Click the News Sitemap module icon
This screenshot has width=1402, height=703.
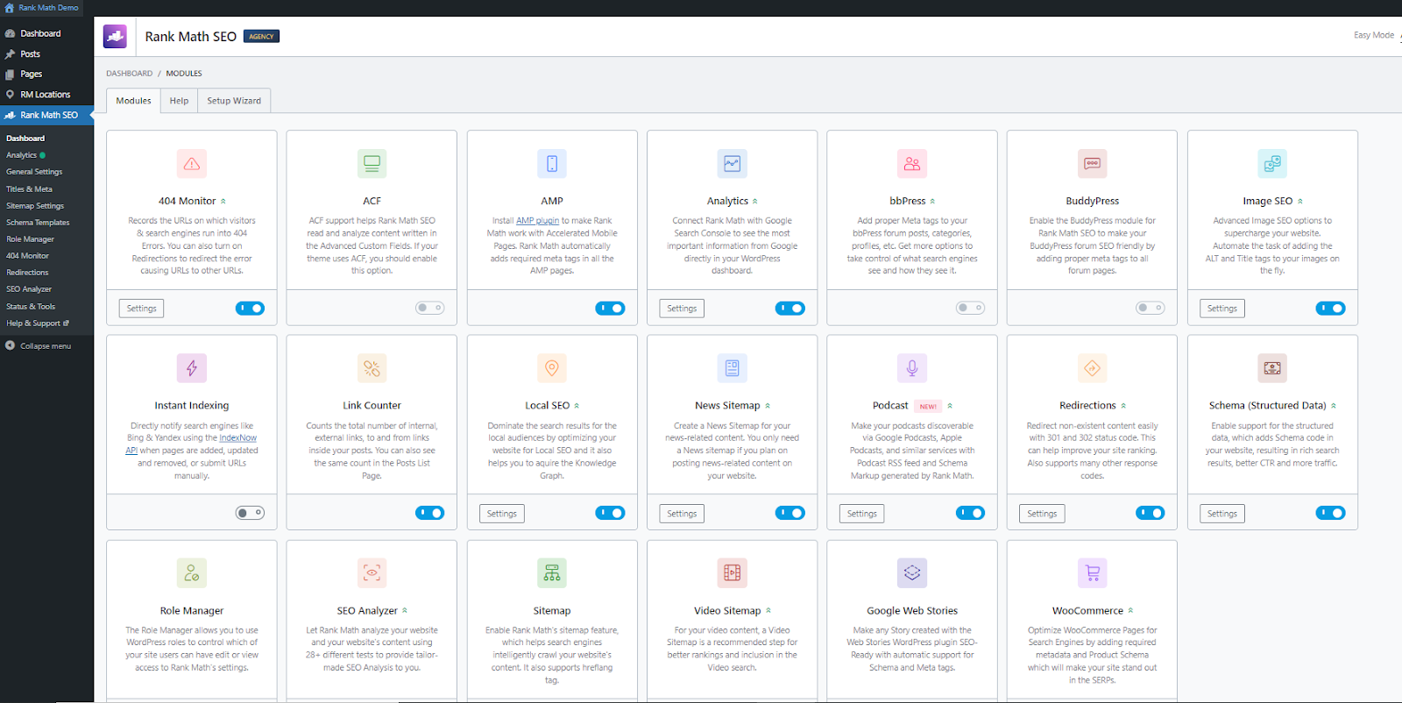(732, 368)
